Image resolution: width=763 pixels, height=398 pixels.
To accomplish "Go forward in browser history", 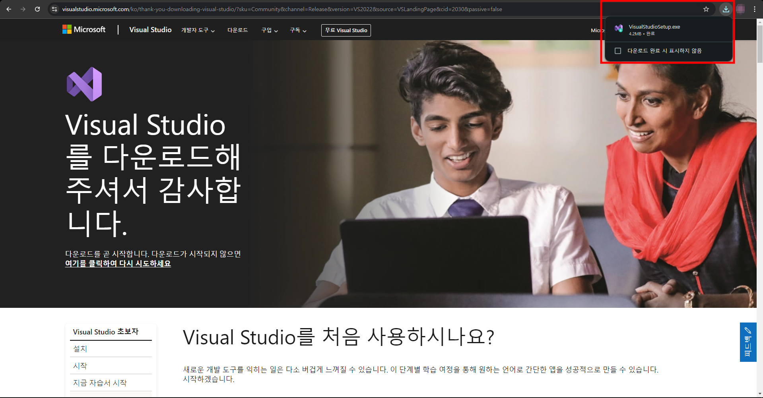I will pos(23,9).
